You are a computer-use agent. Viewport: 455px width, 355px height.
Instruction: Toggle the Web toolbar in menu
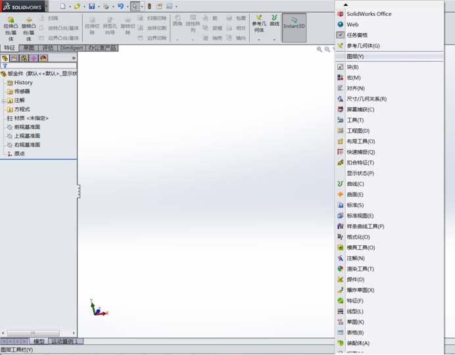tap(389, 24)
